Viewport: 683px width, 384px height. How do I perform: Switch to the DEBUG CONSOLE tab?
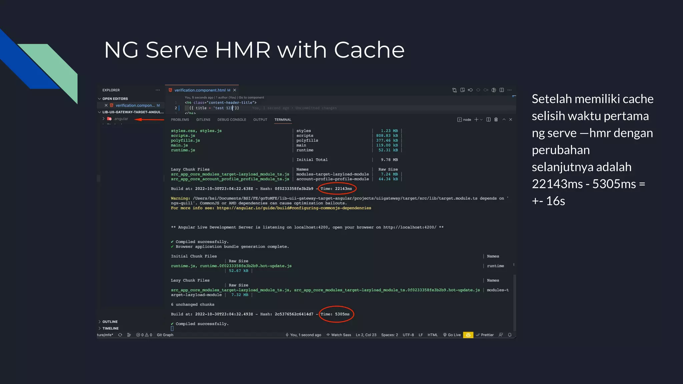[x=232, y=120]
